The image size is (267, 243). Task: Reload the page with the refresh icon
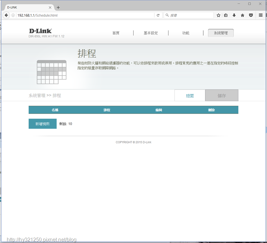pos(158,15)
